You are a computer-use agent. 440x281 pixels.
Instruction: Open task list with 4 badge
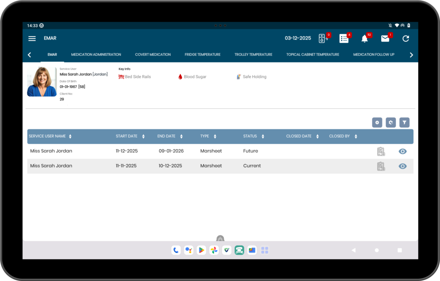[x=344, y=39]
